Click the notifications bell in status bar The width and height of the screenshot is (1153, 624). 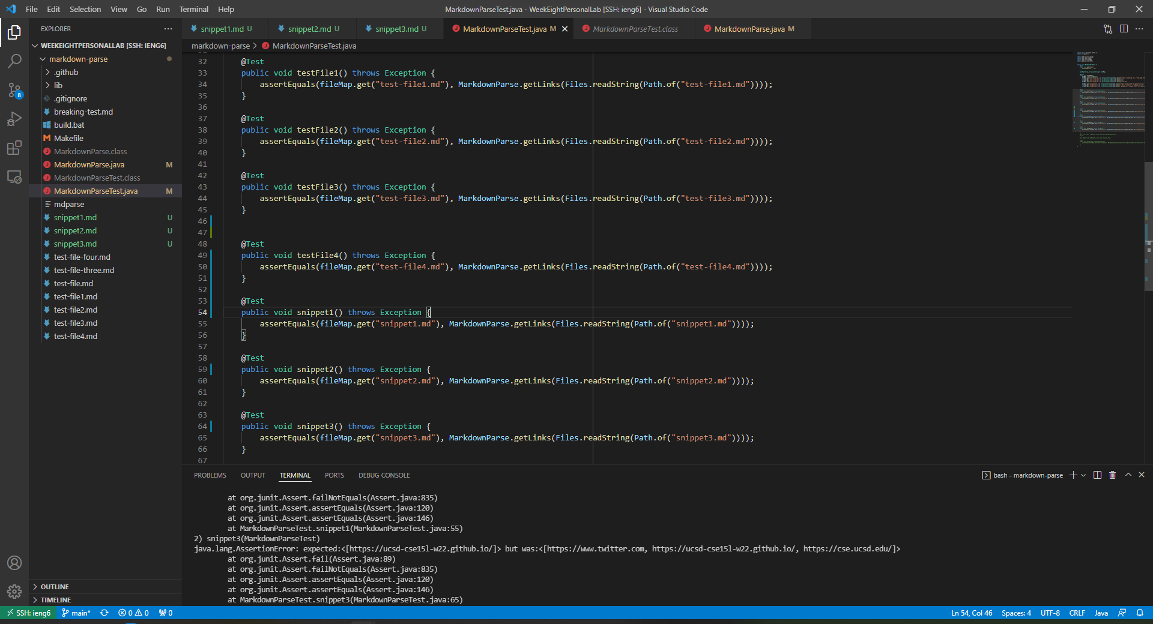coord(1139,613)
